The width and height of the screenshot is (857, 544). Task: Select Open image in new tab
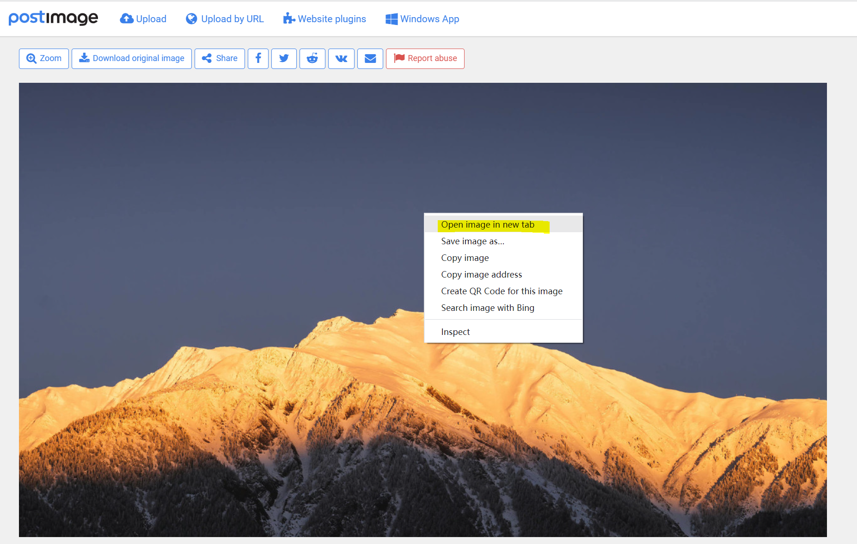[488, 225]
